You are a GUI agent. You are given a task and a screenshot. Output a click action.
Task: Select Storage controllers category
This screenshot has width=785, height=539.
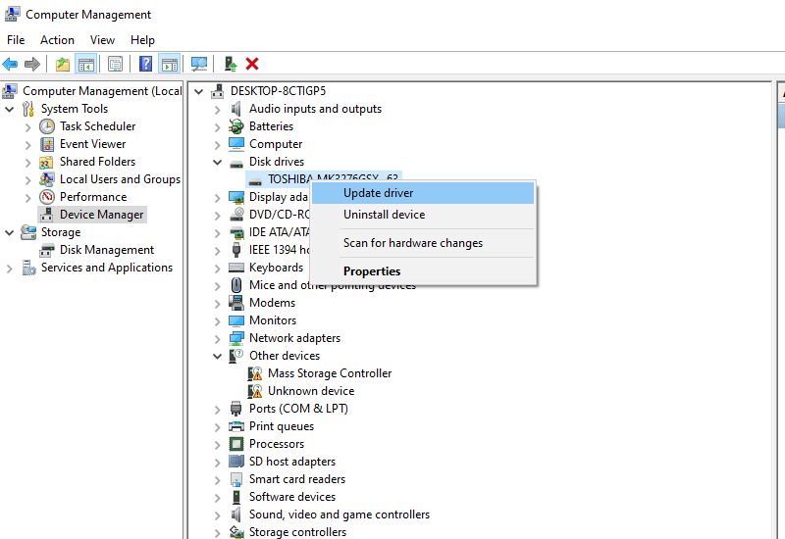[x=298, y=532]
